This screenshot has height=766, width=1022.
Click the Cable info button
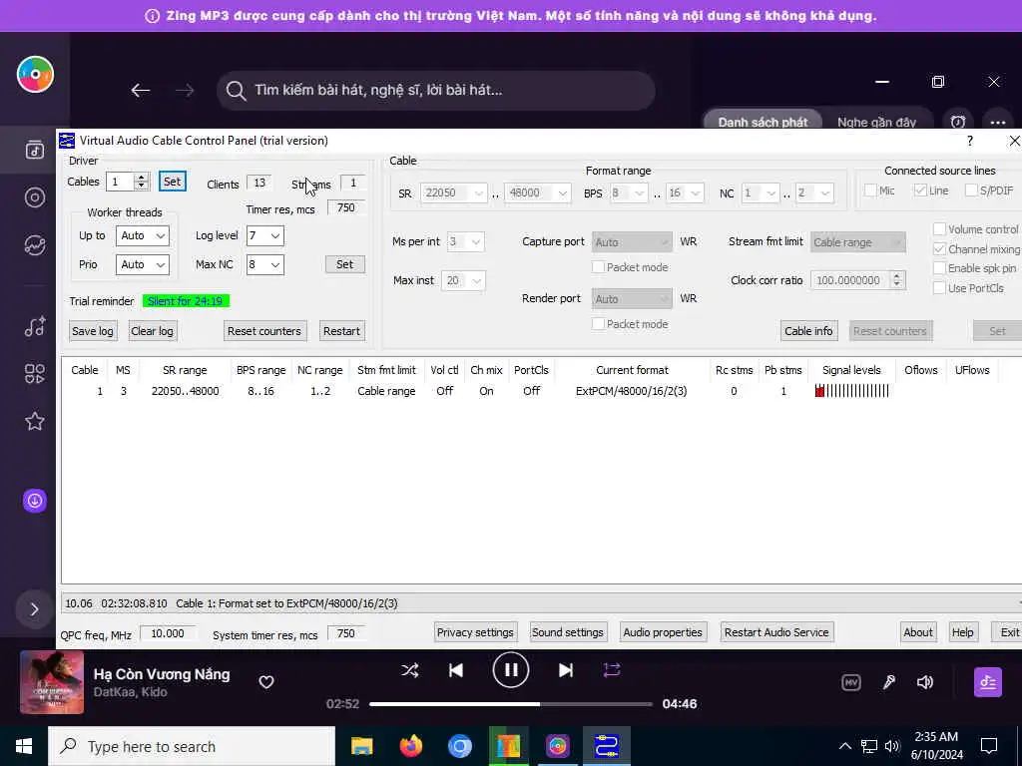tap(808, 331)
